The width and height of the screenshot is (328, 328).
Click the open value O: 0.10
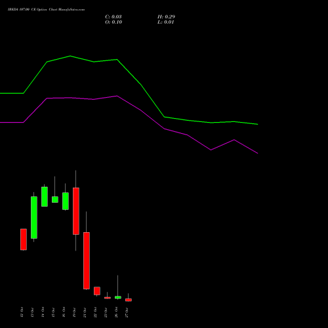pyautogui.click(x=113, y=22)
